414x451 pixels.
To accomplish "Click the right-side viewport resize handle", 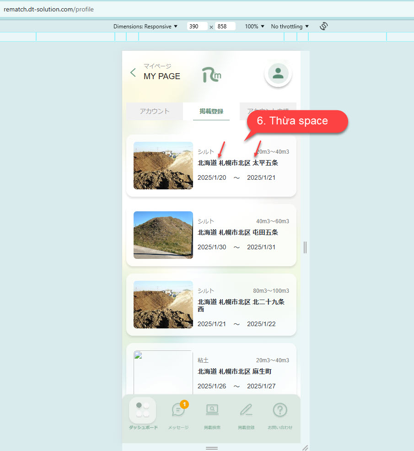I will (x=305, y=247).
